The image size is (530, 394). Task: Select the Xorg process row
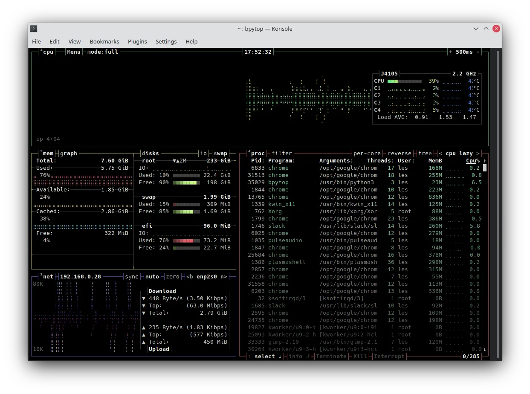point(364,211)
